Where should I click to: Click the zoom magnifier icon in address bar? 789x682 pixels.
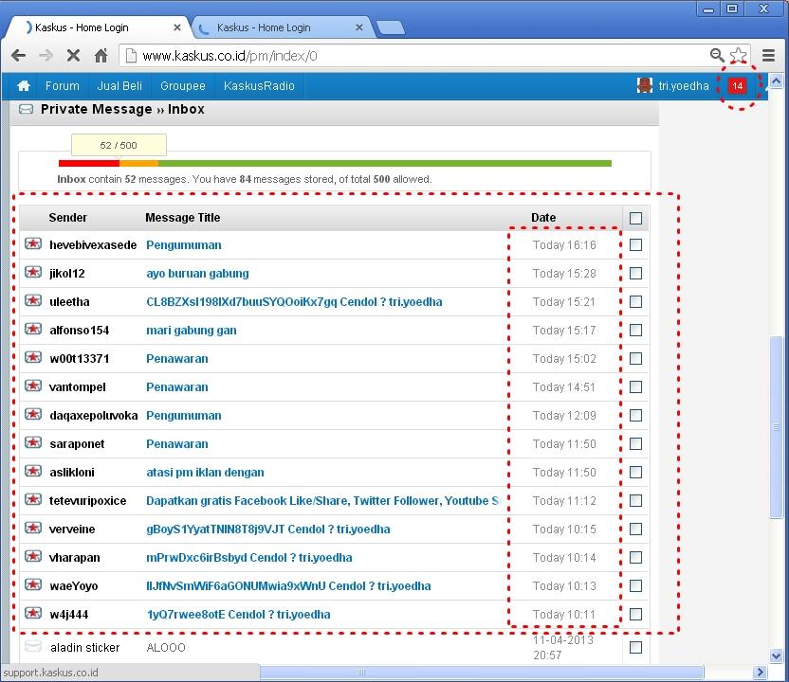point(717,55)
